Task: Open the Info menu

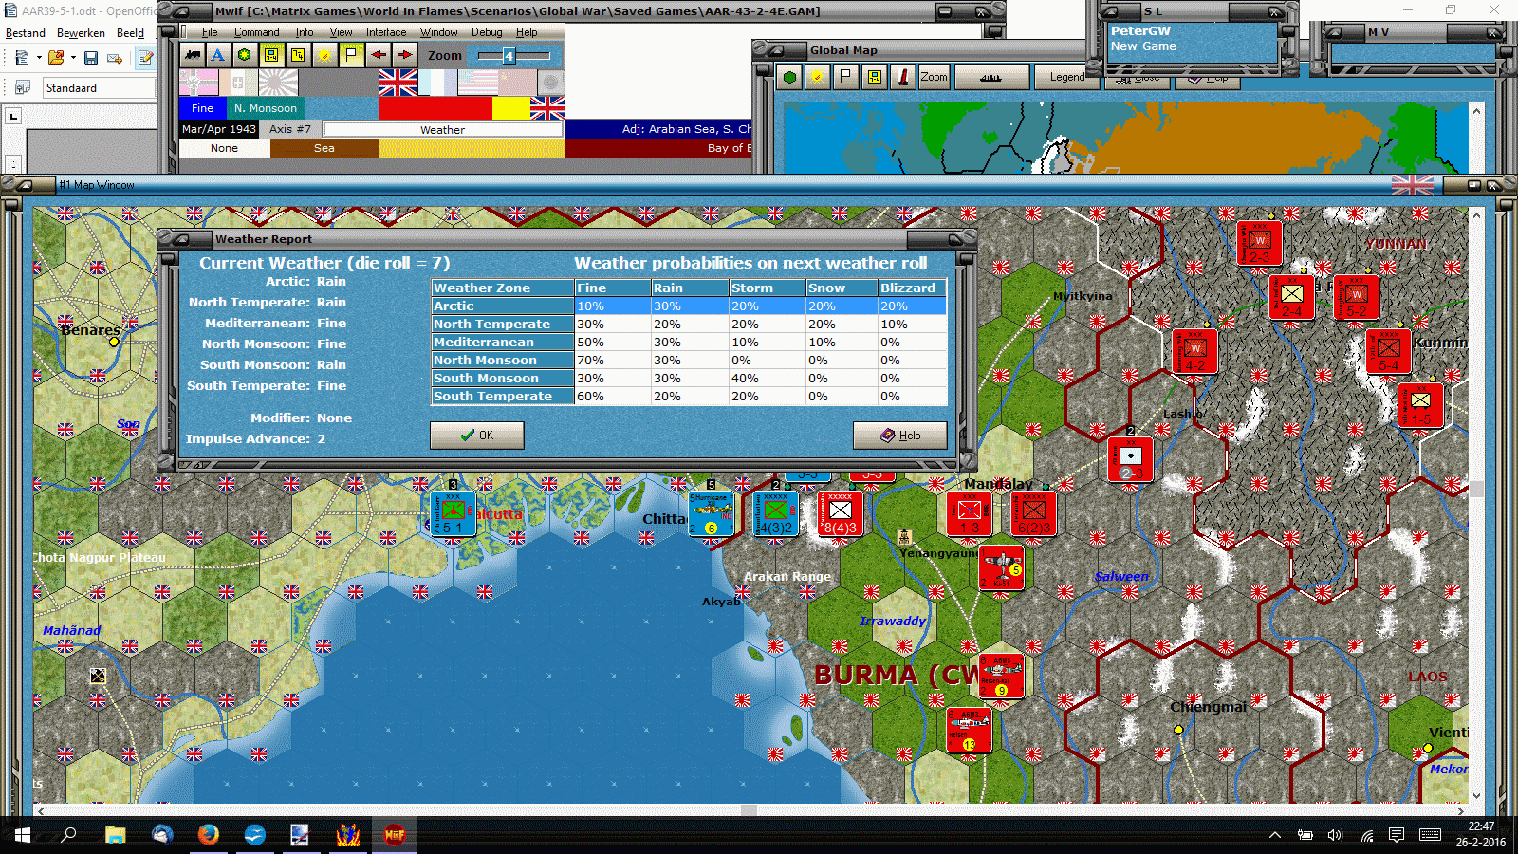Action: tap(304, 32)
